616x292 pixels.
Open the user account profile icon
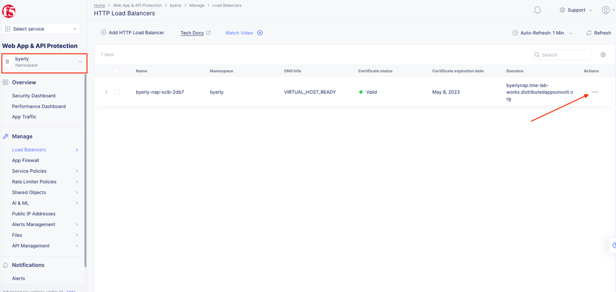[606, 10]
